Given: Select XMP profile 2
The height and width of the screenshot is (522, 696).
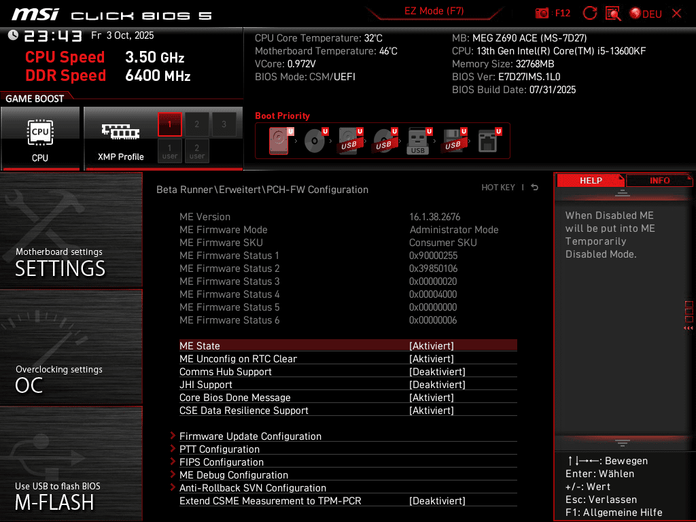Looking at the screenshot, I should coord(196,124).
